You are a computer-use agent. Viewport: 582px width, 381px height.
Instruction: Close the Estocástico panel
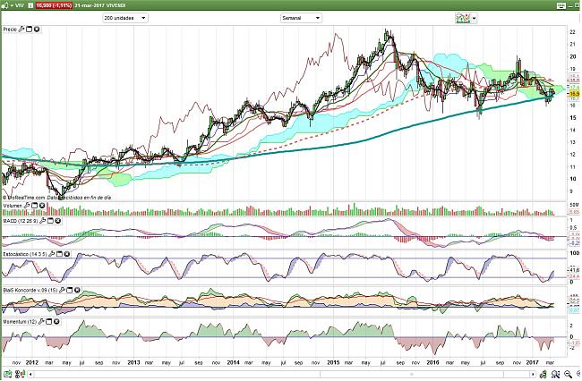coord(67,254)
